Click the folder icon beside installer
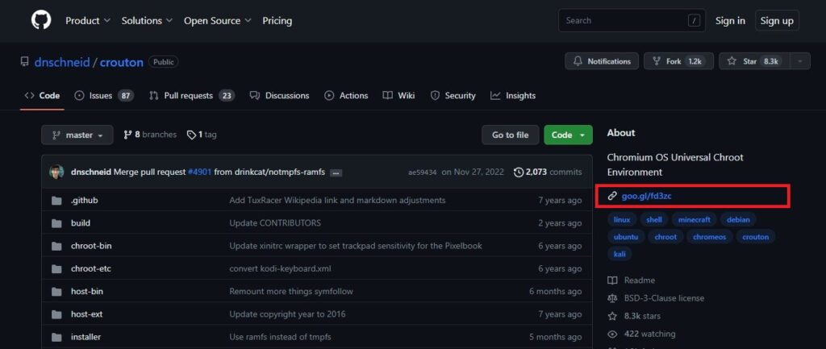 (56, 337)
